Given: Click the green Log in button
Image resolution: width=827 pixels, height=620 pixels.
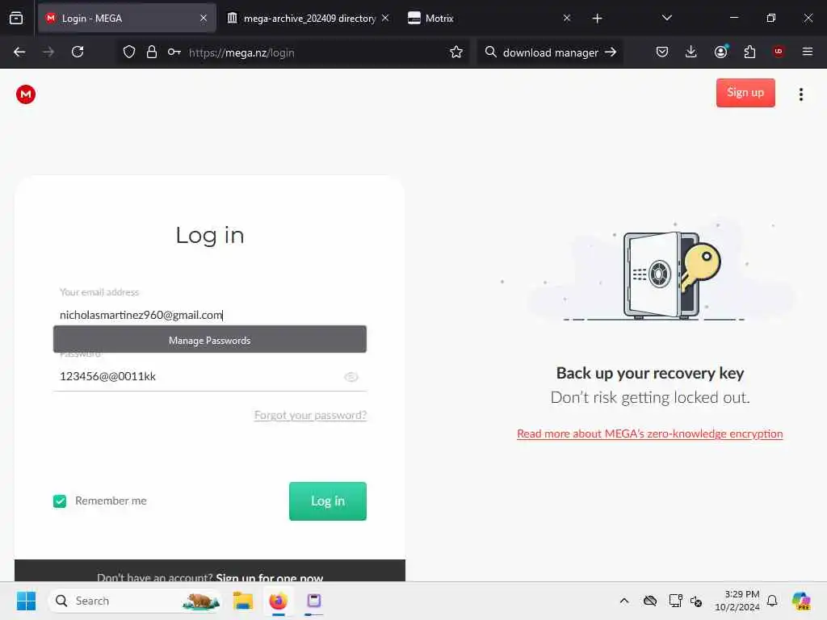Looking at the screenshot, I should coord(328,501).
